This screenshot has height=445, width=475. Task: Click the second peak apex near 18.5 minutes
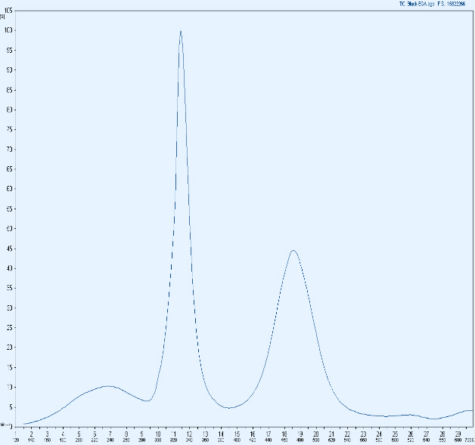click(293, 251)
